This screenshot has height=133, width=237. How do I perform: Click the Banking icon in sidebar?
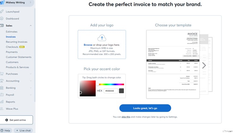point(2,88)
